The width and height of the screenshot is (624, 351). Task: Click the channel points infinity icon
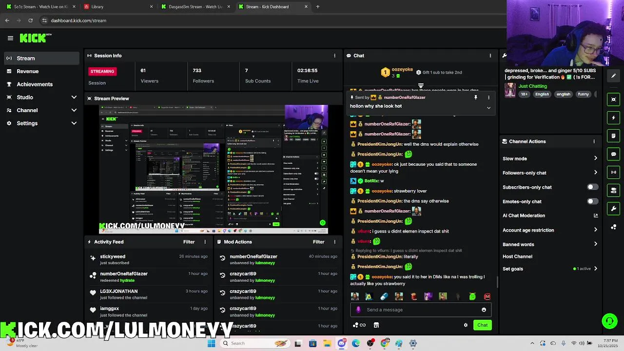pos(359,325)
